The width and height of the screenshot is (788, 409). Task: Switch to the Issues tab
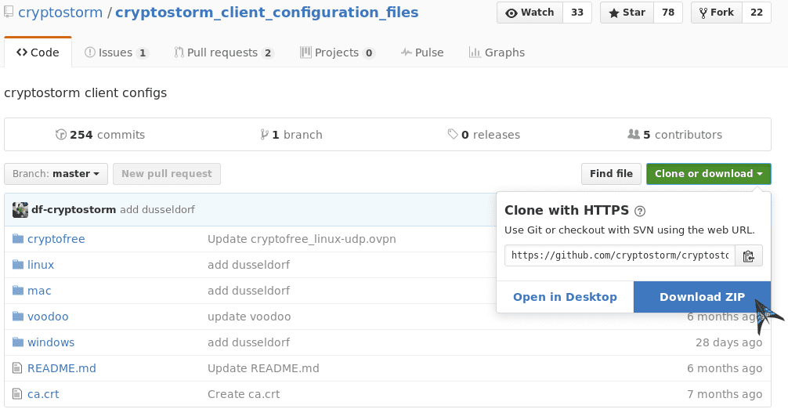pos(117,52)
